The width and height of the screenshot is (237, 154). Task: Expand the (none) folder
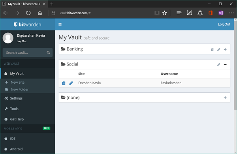click(x=225, y=98)
